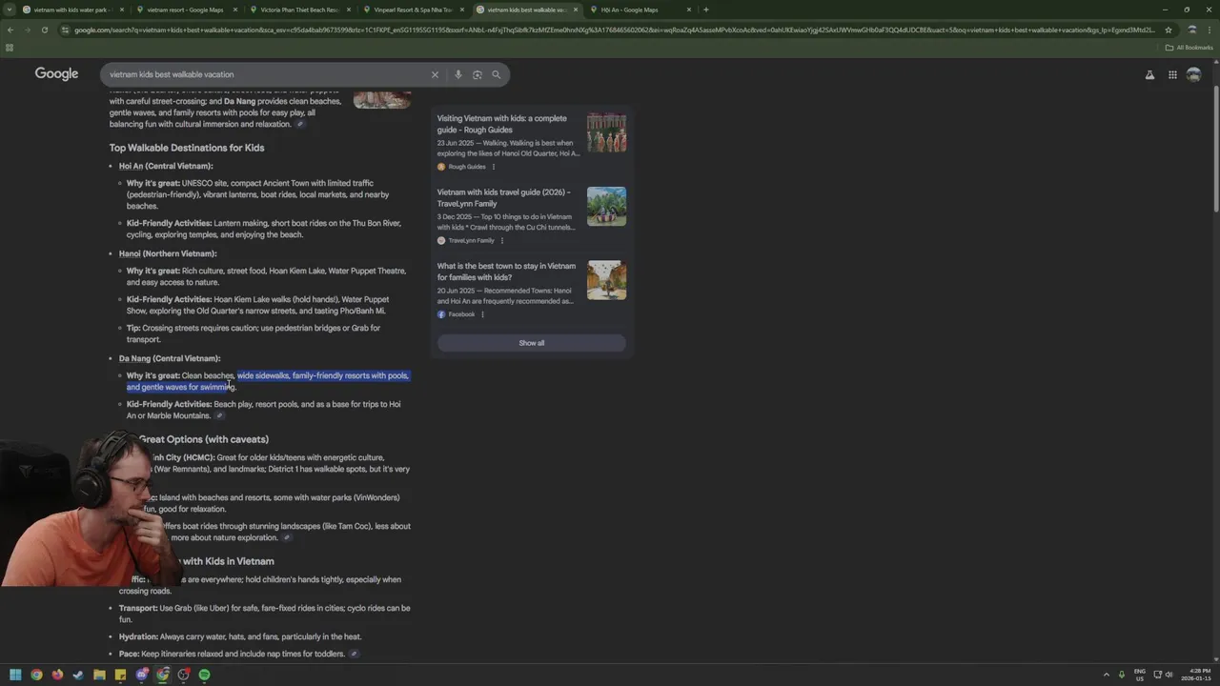The height and width of the screenshot is (686, 1220).
Task: Click the 'Rough Guides' source name
Action: 467,167
